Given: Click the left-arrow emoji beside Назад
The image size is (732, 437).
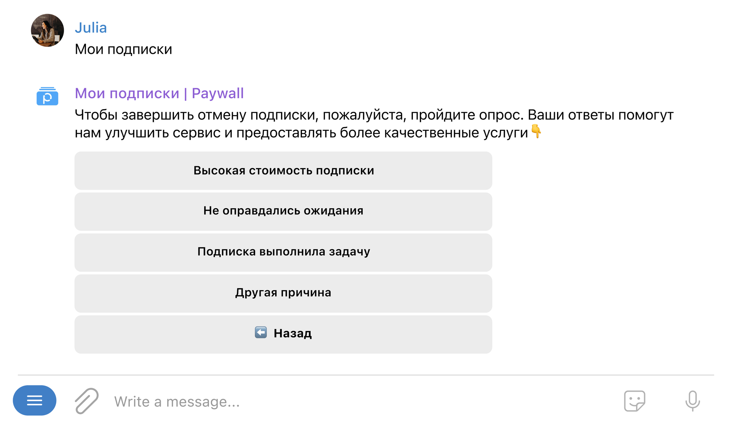Looking at the screenshot, I should coord(261,332).
